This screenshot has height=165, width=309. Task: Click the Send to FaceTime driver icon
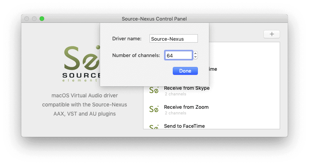[154, 127]
